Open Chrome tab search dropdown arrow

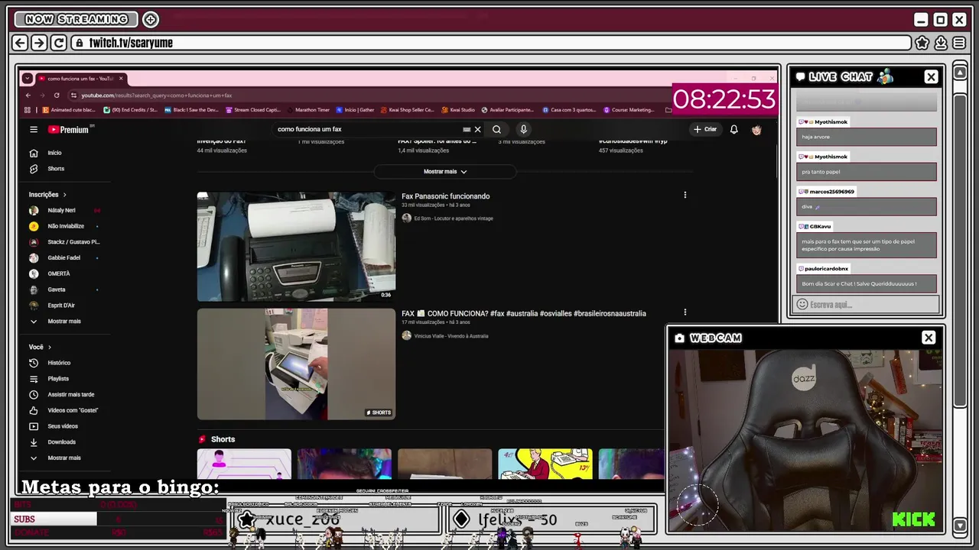pyautogui.click(x=27, y=78)
